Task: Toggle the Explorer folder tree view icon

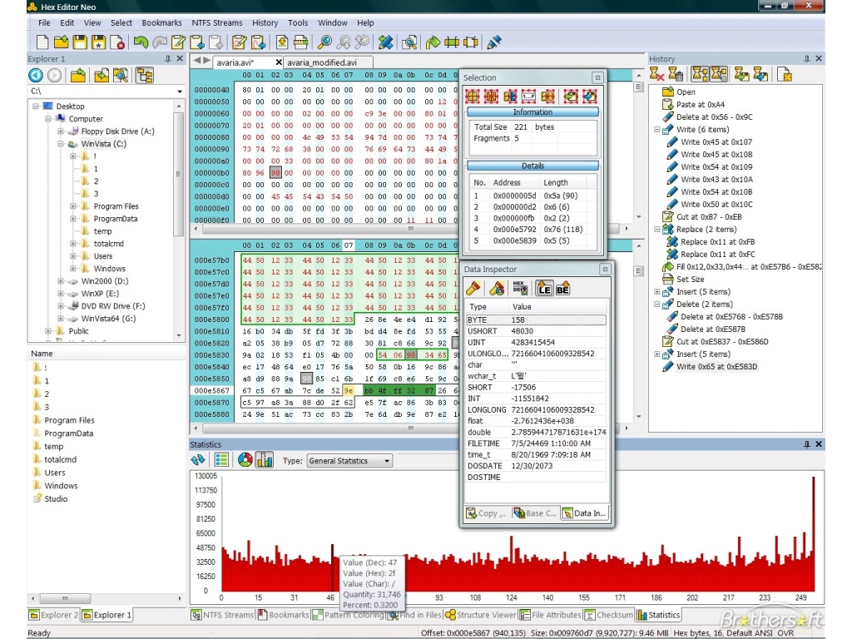Action: 145,76
